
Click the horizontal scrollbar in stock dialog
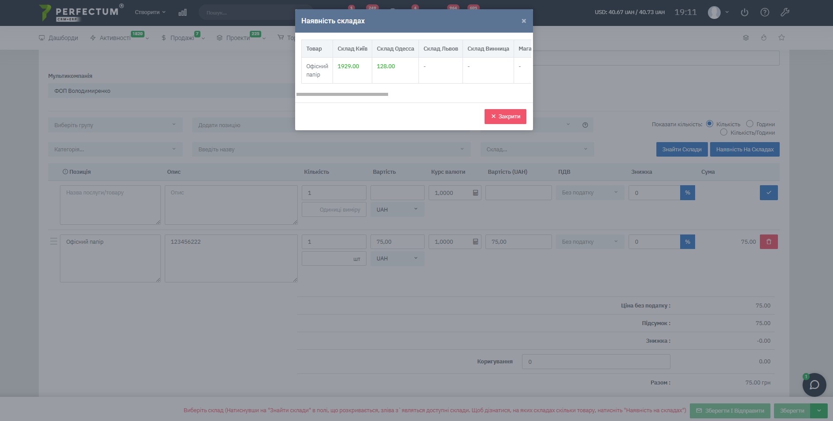[342, 94]
